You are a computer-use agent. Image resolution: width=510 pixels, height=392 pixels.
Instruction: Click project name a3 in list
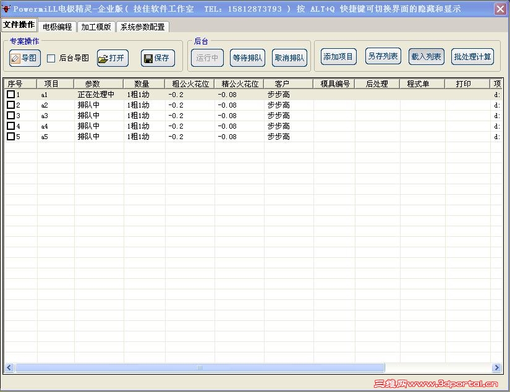(45, 116)
